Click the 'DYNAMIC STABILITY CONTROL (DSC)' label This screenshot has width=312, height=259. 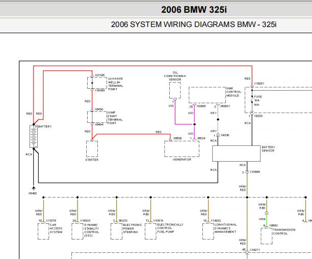[92, 230]
